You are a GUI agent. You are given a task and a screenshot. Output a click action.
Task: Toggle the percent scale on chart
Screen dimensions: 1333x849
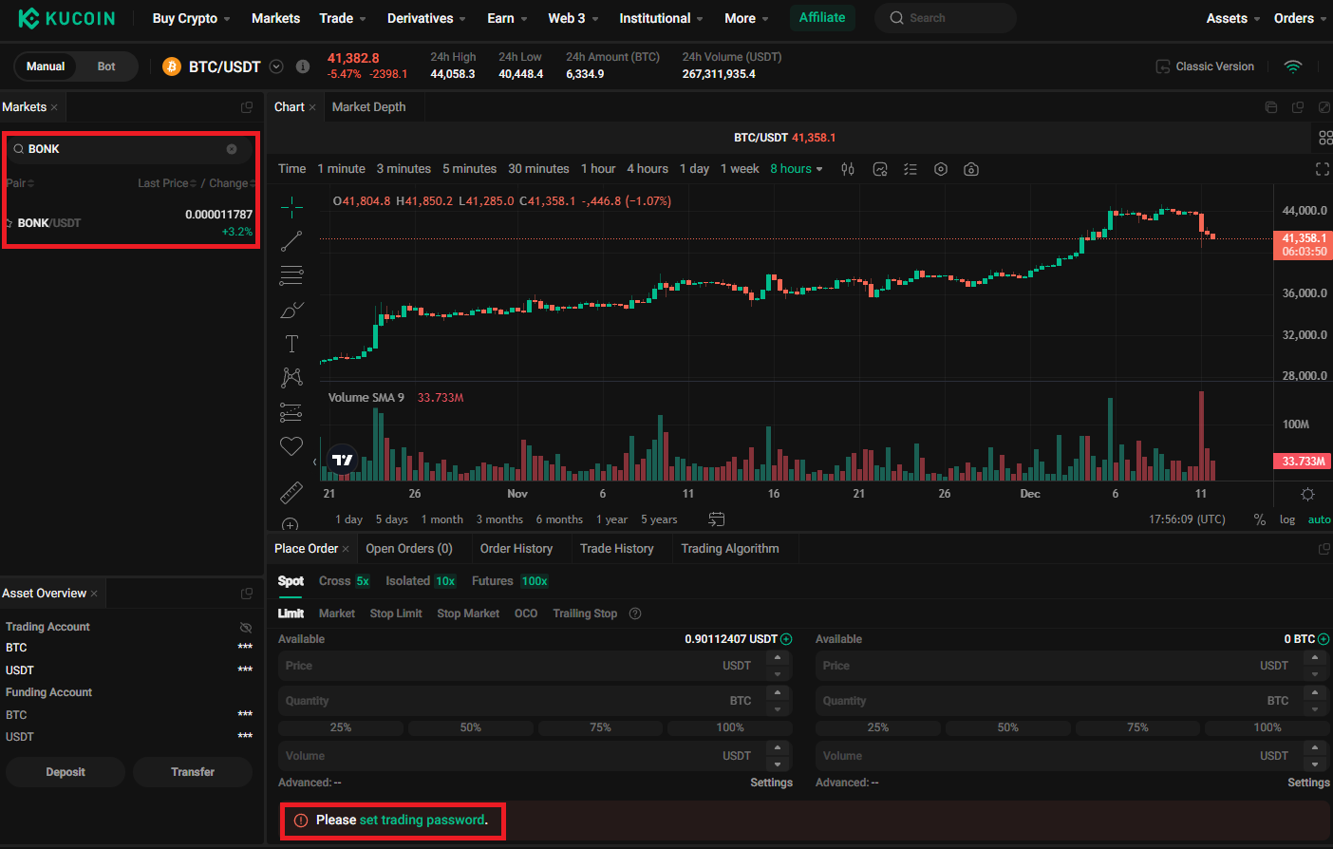pos(1260,519)
